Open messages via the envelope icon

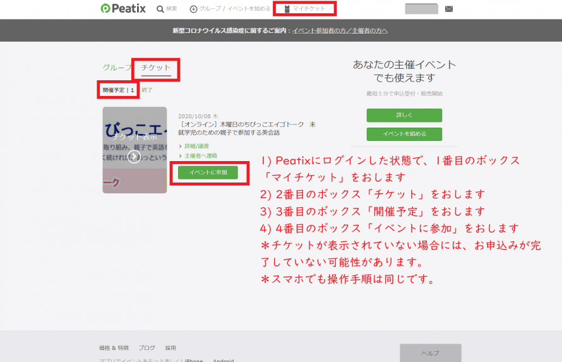(x=449, y=9)
